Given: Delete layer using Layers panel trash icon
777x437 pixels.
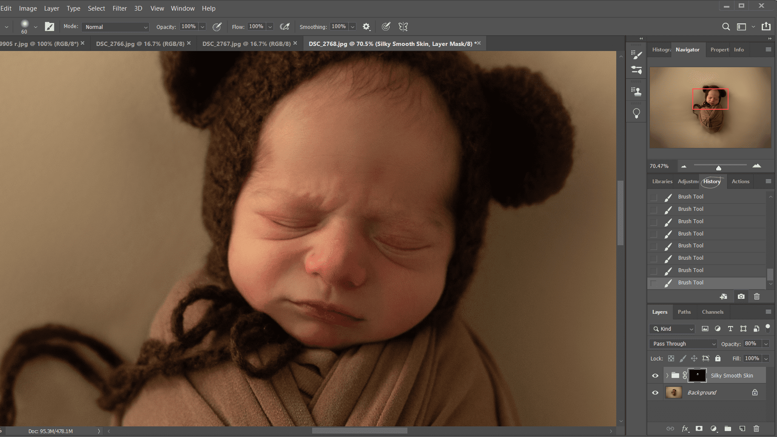Looking at the screenshot, I should click(756, 428).
